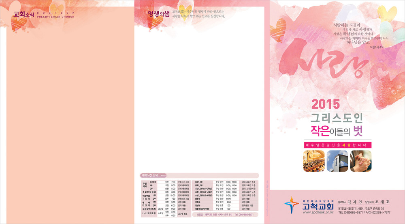
Task: Click the arrow beside 예배시간 안내
Action: tap(164, 175)
